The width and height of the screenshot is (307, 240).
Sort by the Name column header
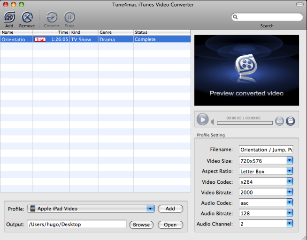[16, 32]
